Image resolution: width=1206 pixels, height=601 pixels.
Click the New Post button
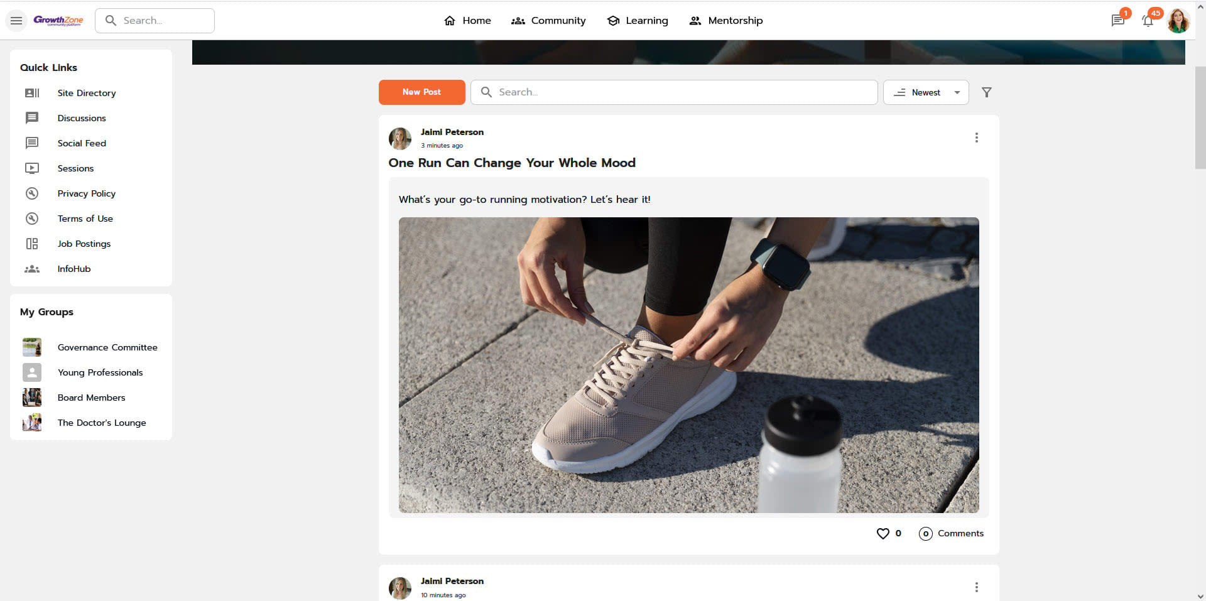422,92
